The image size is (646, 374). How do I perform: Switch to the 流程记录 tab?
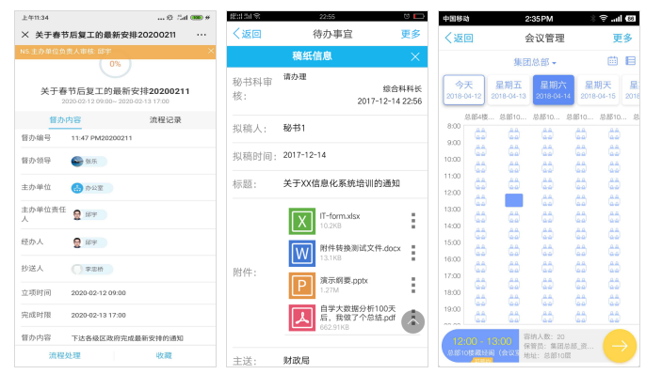(x=165, y=120)
